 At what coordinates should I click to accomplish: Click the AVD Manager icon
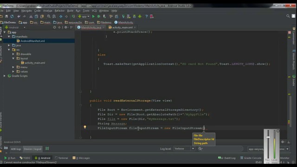coord(129,17)
